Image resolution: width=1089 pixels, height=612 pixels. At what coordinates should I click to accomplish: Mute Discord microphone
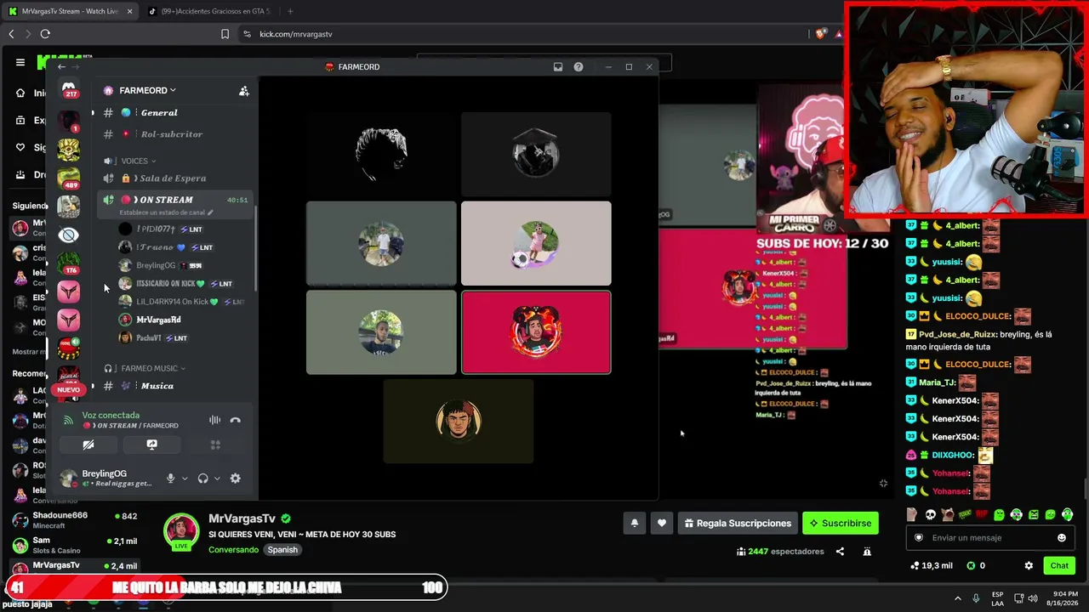pyautogui.click(x=170, y=479)
